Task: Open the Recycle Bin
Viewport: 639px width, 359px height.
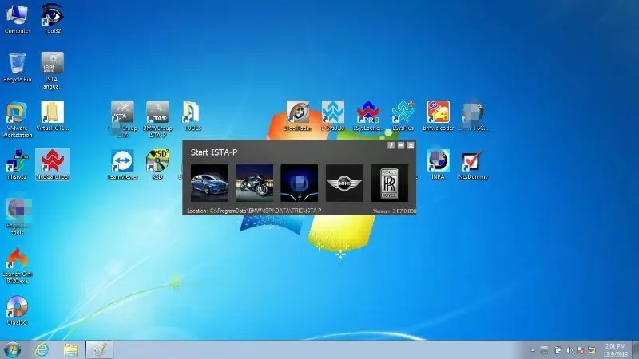Action: (17, 68)
